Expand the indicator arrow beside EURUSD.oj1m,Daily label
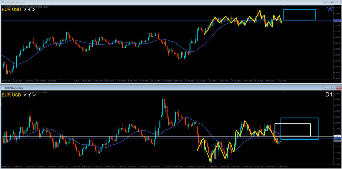 pos(3,93)
